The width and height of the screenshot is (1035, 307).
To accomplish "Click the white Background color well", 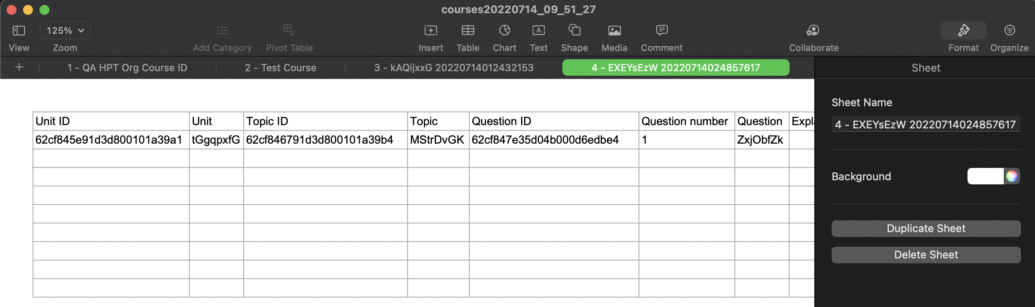I will (x=985, y=176).
